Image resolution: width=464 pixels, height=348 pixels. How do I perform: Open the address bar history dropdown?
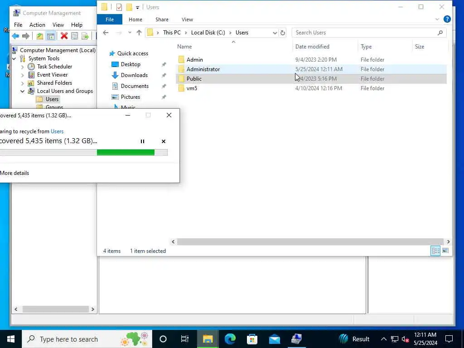click(x=275, y=33)
